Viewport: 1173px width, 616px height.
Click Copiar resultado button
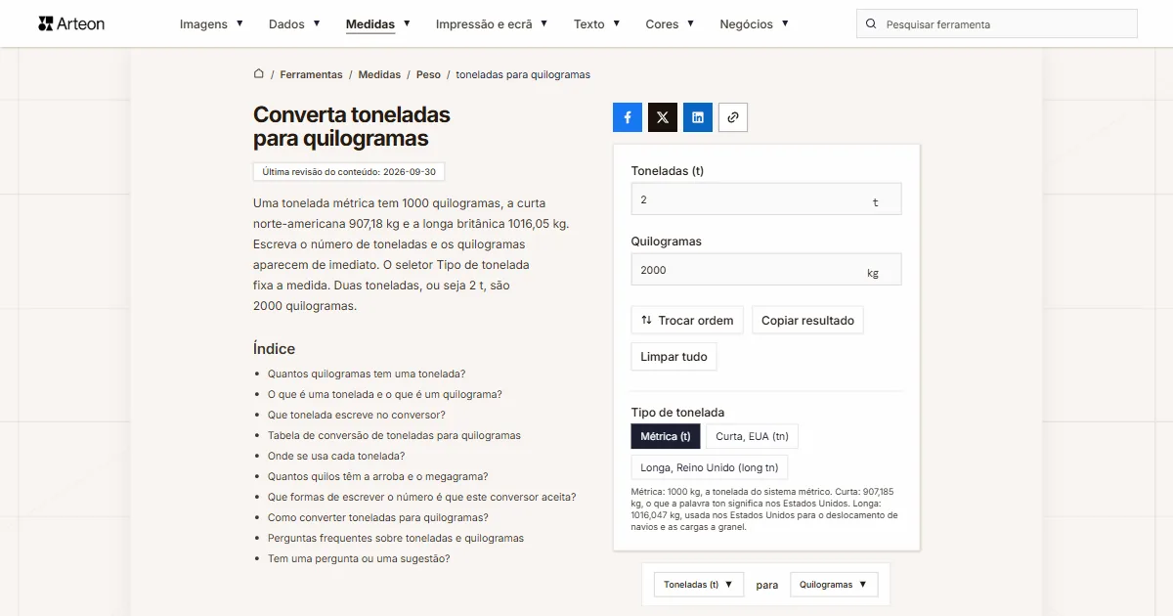[807, 321]
